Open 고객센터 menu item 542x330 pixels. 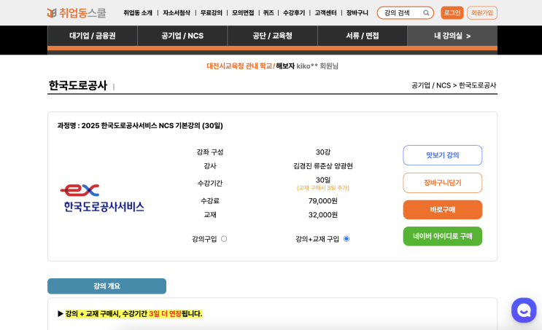[x=325, y=13]
